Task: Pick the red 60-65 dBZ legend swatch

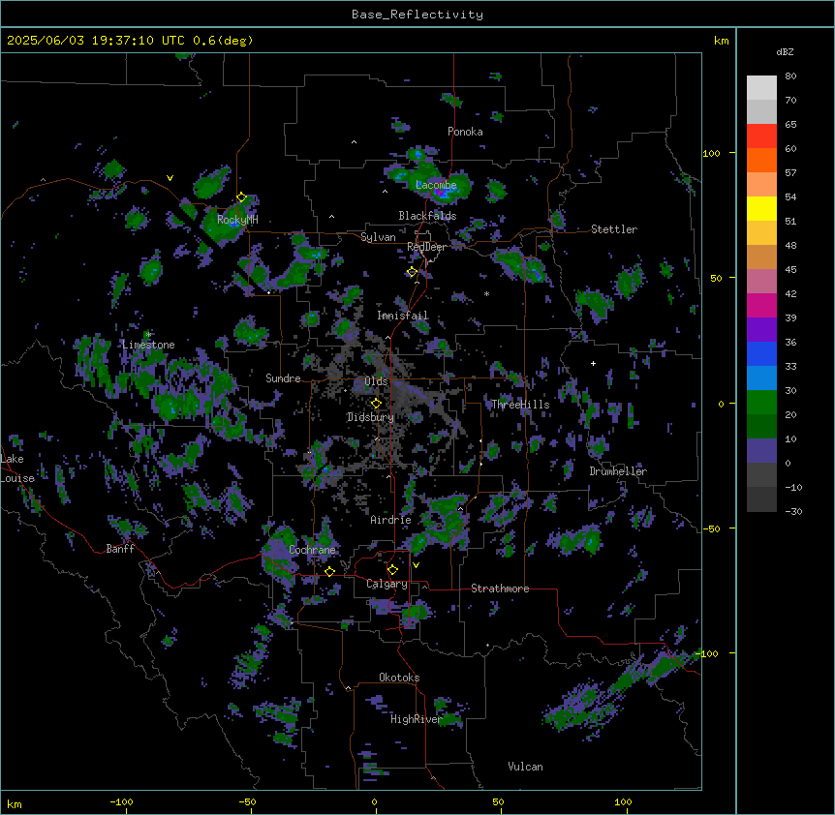Action: point(761,136)
